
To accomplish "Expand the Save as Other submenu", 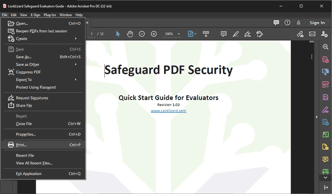I will (x=75, y=65).
